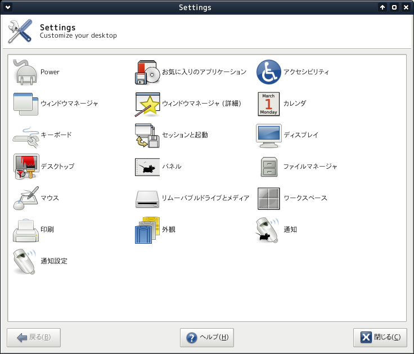Click the ヘルプ(H) help button
Image resolution: width=414 pixels, height=354 pixels.
click(207, 337)
